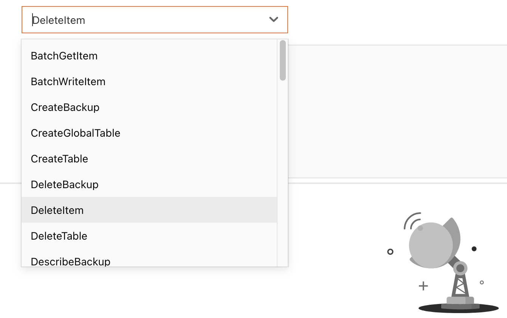Click the signal waves icon above the dish
Viewport: 507px width, 318px height.
[412, 221]
